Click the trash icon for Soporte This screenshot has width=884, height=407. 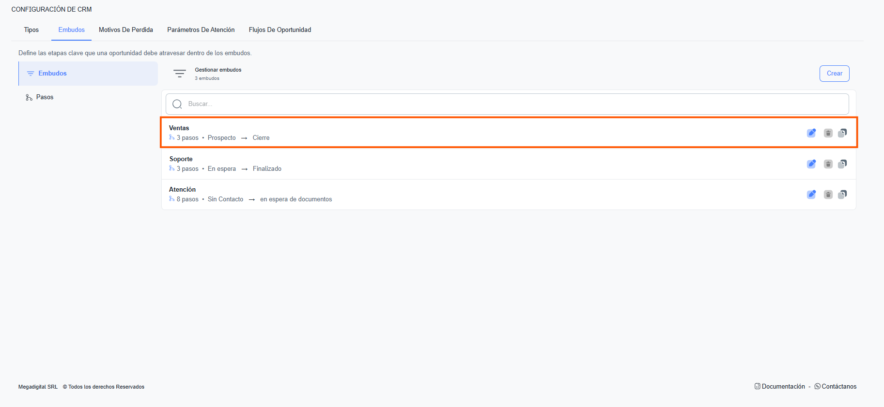(x=828, y=164)
